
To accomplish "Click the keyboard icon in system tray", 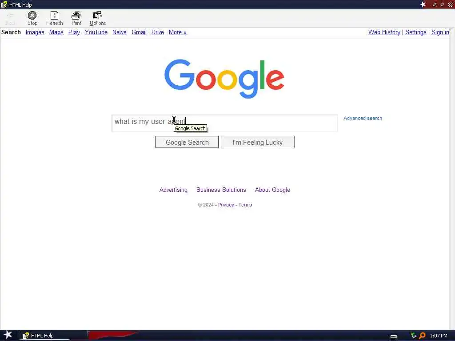I will (x=394, y=337).
